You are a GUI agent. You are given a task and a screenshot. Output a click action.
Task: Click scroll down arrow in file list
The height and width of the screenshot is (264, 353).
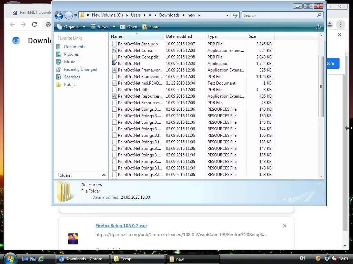coord(321,176)
